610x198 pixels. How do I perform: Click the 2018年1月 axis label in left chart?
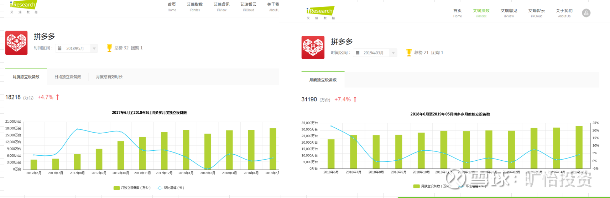click(x=186, y=173)
